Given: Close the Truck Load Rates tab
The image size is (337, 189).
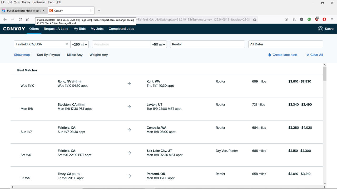Looking at the screenshot, I should pyautogui.click(x=44, y=11).
